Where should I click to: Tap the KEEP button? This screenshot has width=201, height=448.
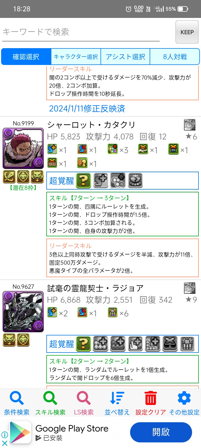pyautogui.click(x=187, y=32)
